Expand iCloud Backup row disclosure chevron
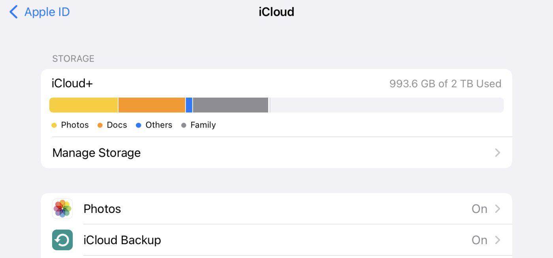 (498, 240)
